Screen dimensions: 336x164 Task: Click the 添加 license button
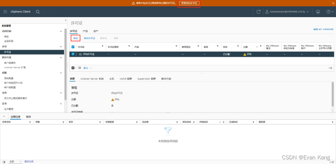[x=76, y=38]
